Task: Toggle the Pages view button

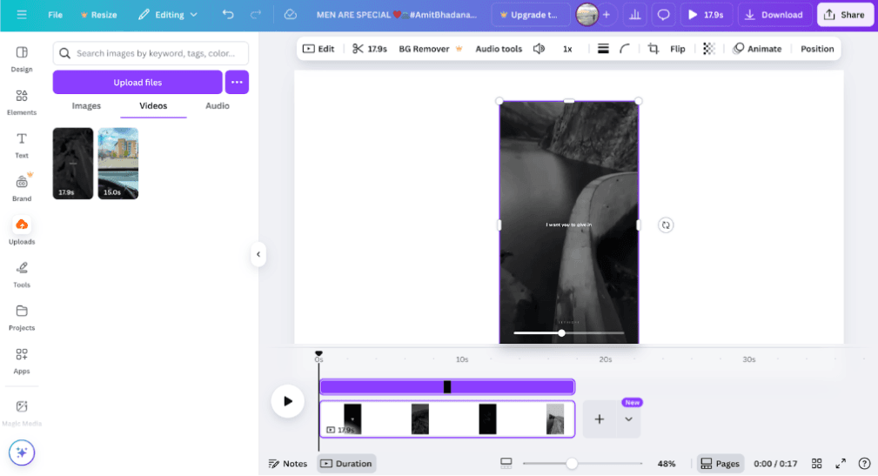Action: pyautogui.click(x=720, y=464)
